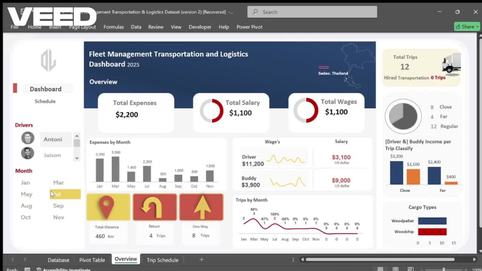Click the Driver wages sparkline

pos(286,159)
